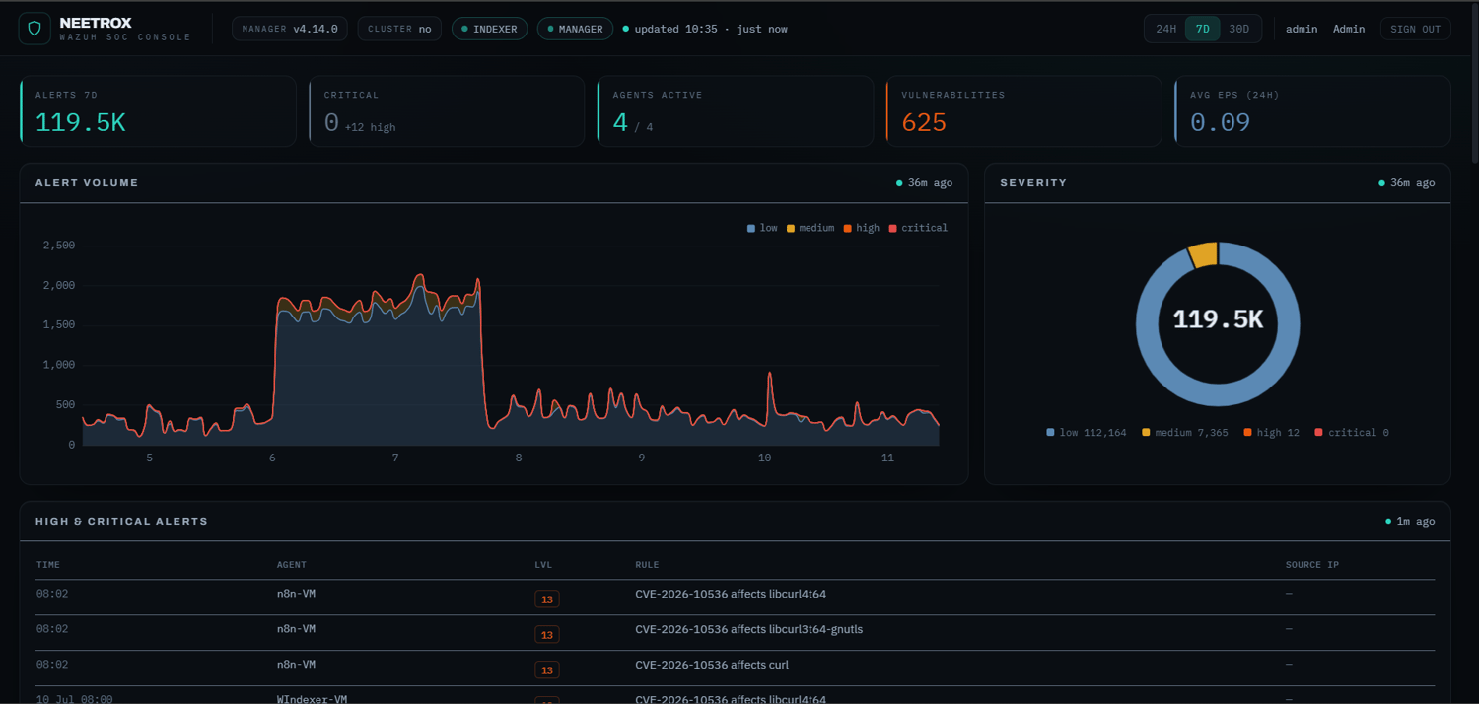
Task: Click the level 13 badge for libcurl4t64 alert
Action: [546, 598]
